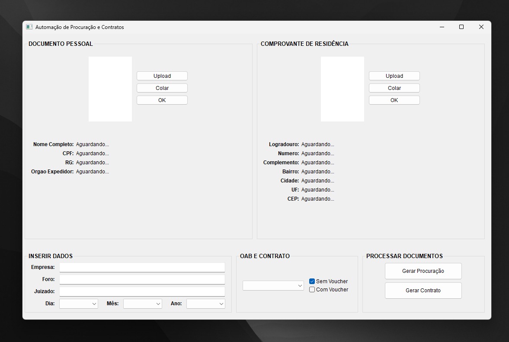Enable the Com Voucher checkbox
Viewport: 509px width, 342px height.
coord(312,290)
